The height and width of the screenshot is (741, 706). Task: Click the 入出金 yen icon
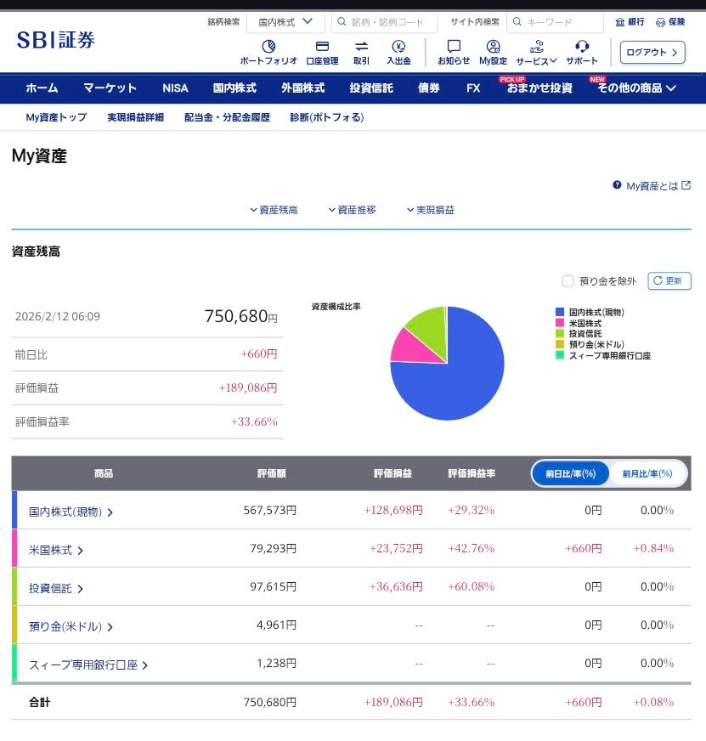coord(398,47)
